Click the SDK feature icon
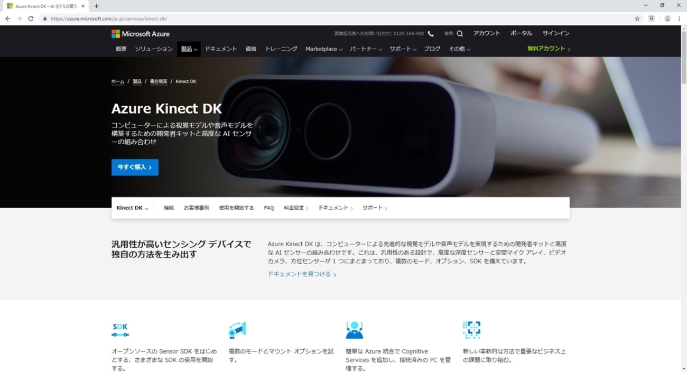This screenshot has width=687, height=372. tap(120, 330)
